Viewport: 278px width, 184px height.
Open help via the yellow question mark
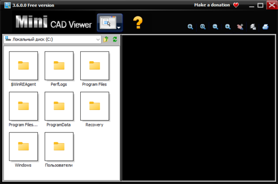pyautogui.click(x=138, y=23)
